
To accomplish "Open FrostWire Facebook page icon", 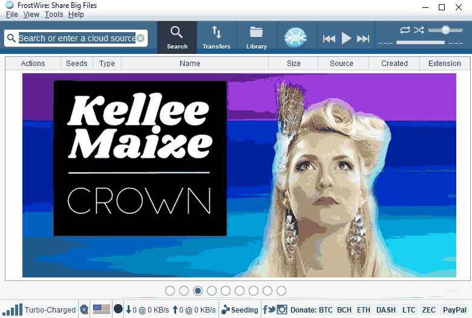I will 265,310.
